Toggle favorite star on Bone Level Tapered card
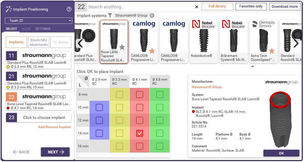Viewport: 304px width, 162px height. [122, 47]
